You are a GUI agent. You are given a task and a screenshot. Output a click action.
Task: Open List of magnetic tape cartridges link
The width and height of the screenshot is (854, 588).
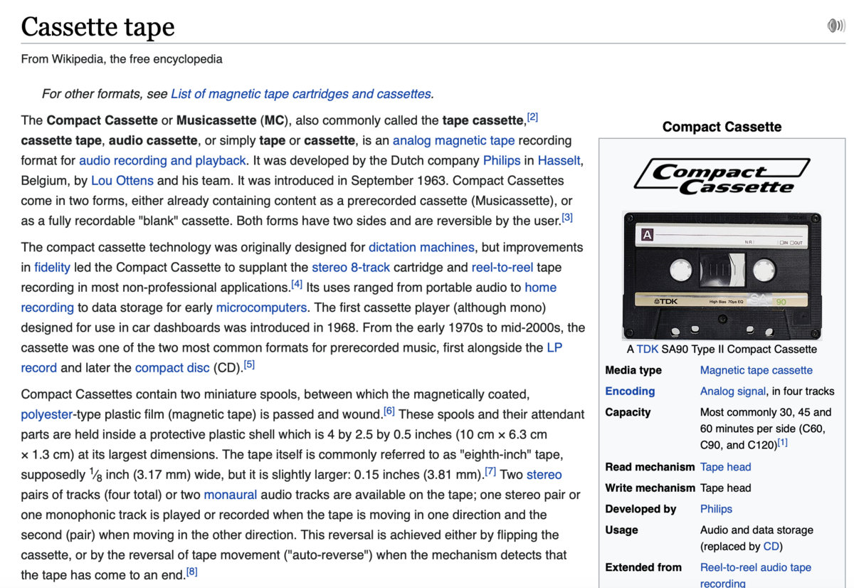[x=301, y=94]
